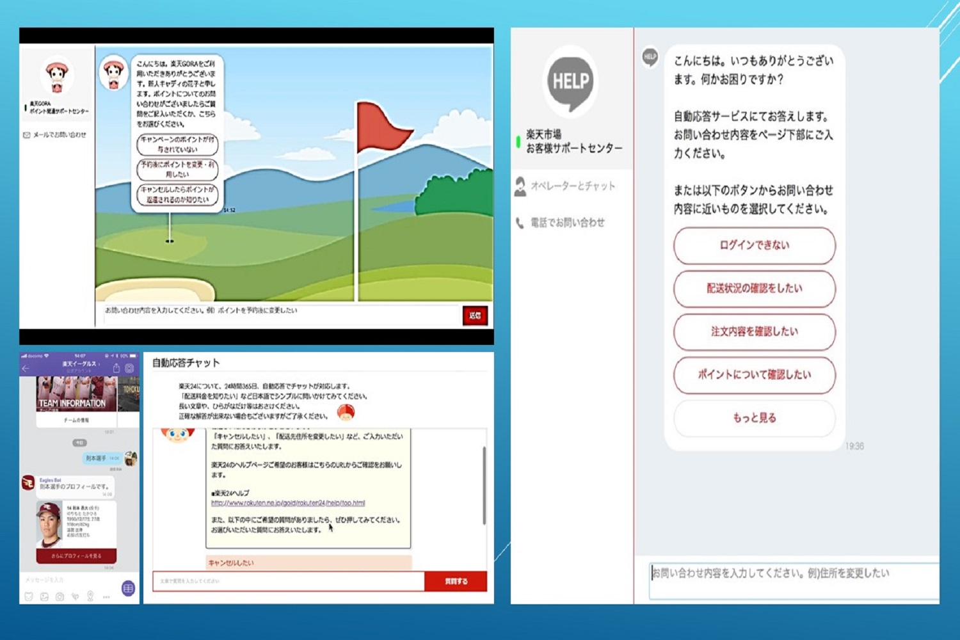Click the 則本選手 sent message bubble
960x640 pixels.
point(102,458)
